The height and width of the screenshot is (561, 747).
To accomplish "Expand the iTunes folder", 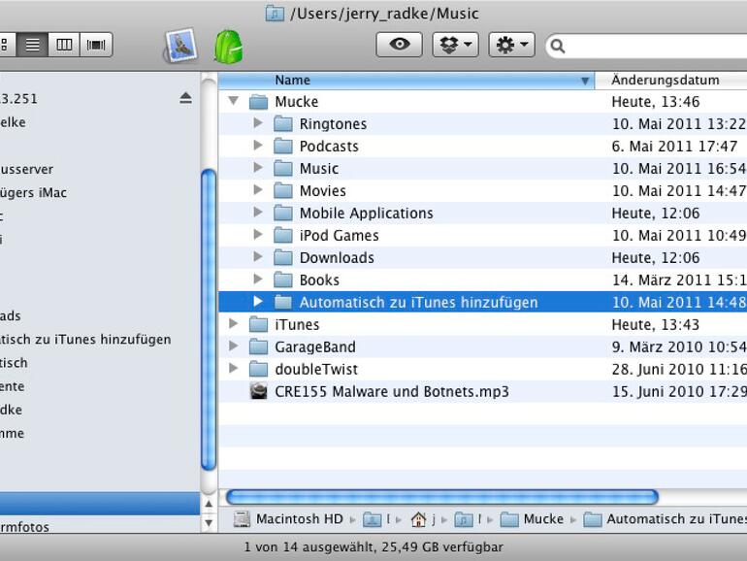I will (x=234, y=324).
